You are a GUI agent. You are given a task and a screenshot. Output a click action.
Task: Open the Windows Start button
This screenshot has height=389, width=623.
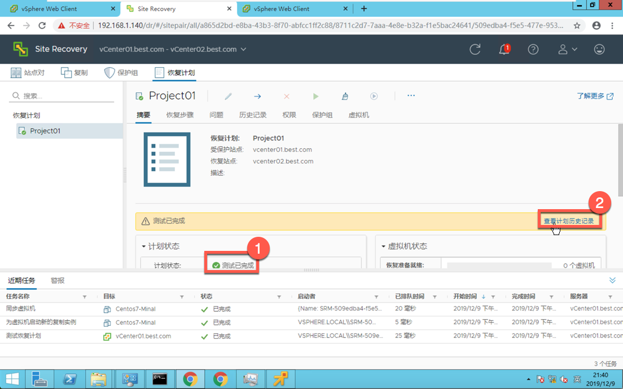tap(12, 379)
